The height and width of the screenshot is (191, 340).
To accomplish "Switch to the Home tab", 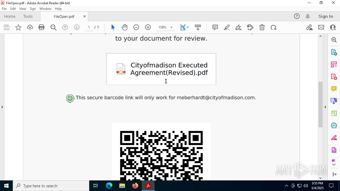I will 10,16.
